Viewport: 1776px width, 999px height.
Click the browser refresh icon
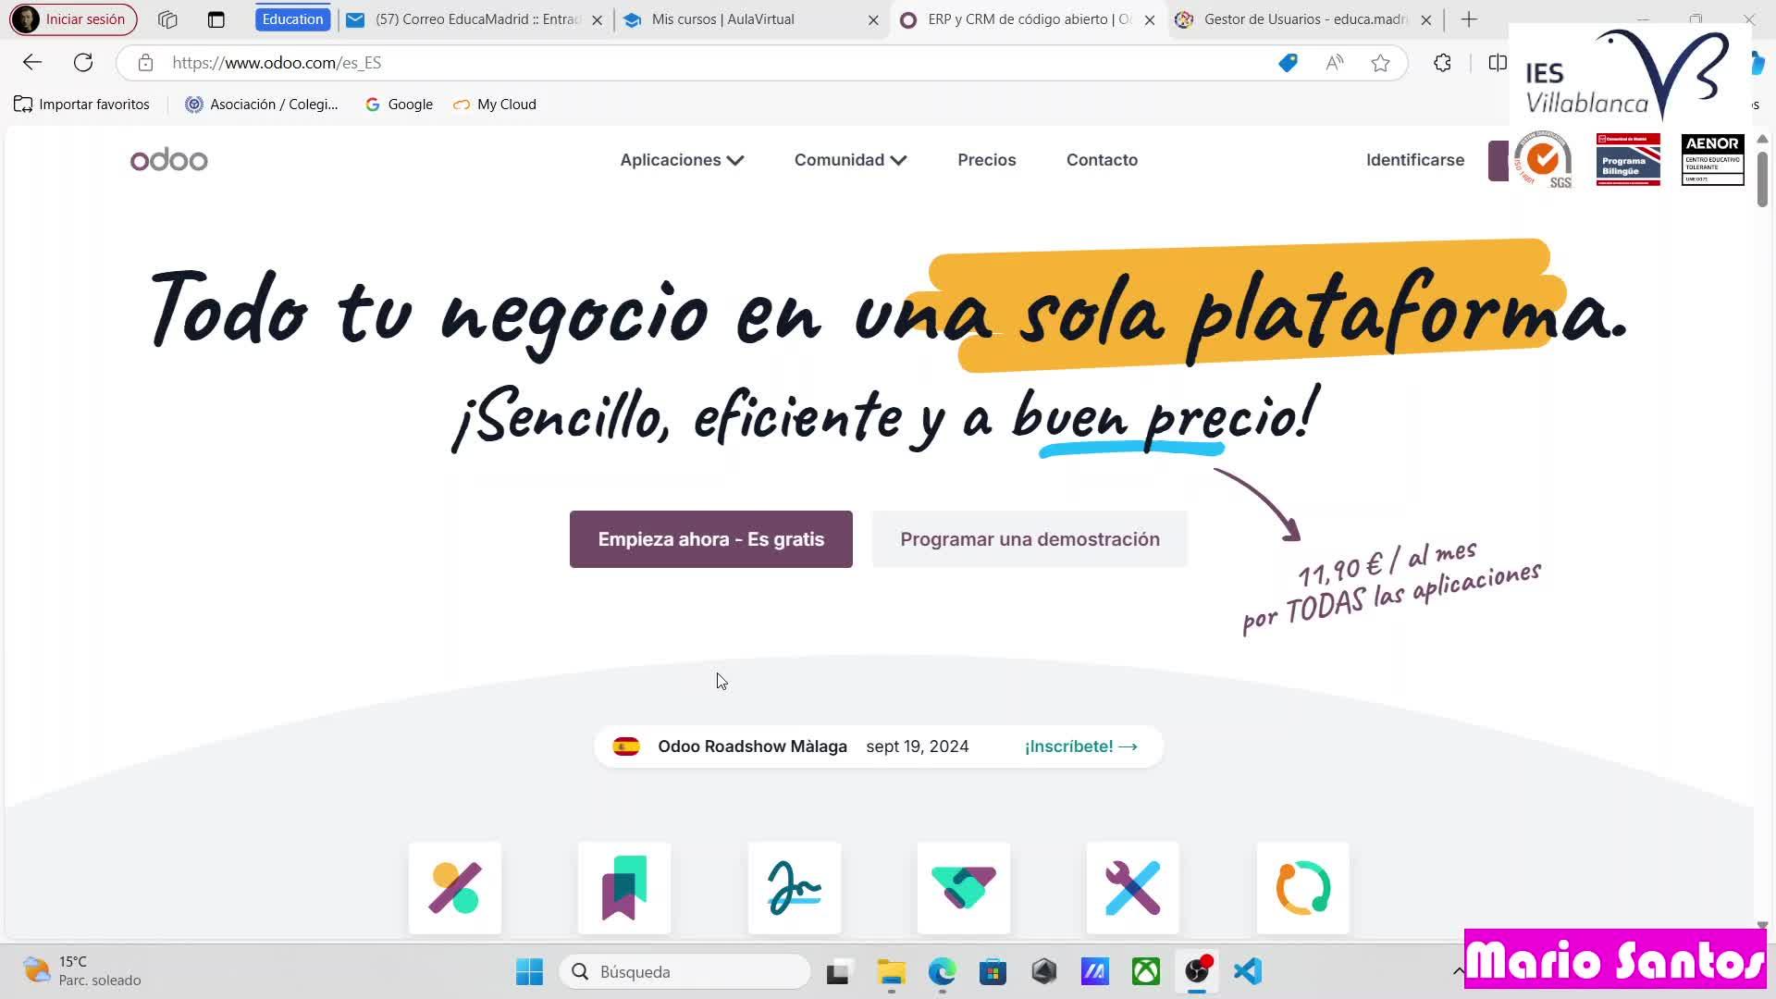pos(83,63)
